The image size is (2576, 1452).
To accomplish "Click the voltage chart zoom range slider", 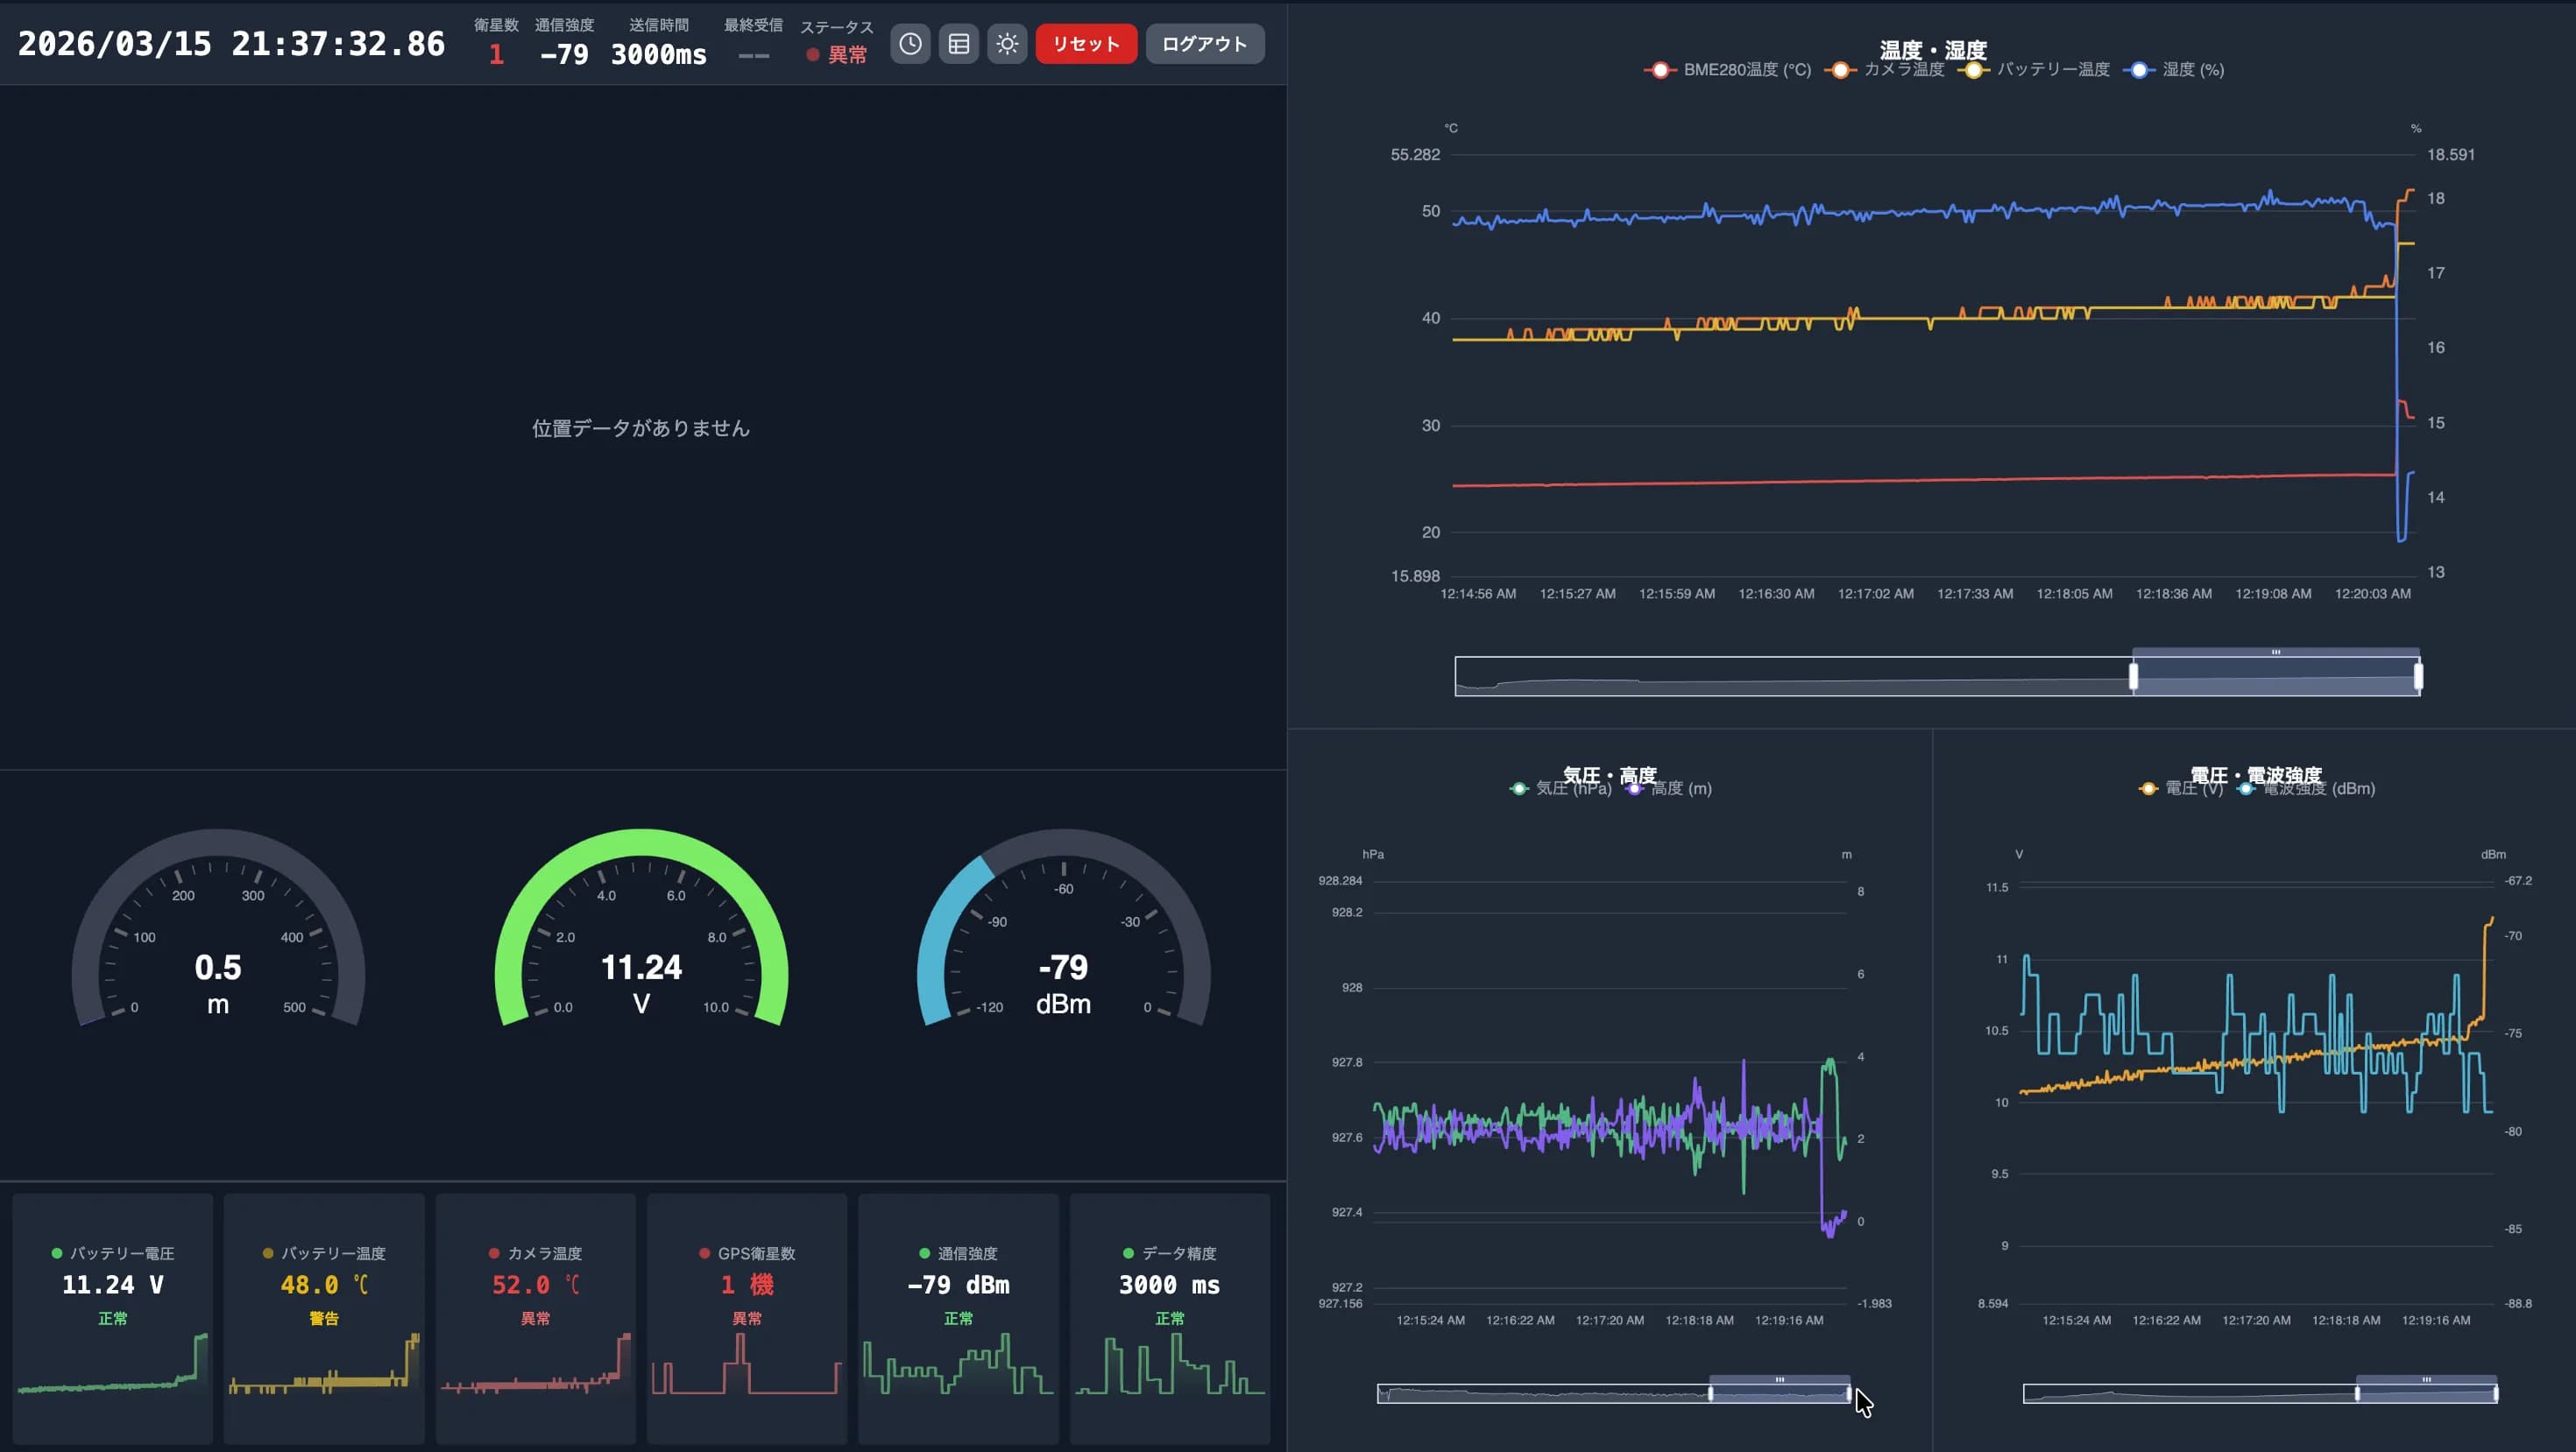I will click(x=2426, y=1393).
